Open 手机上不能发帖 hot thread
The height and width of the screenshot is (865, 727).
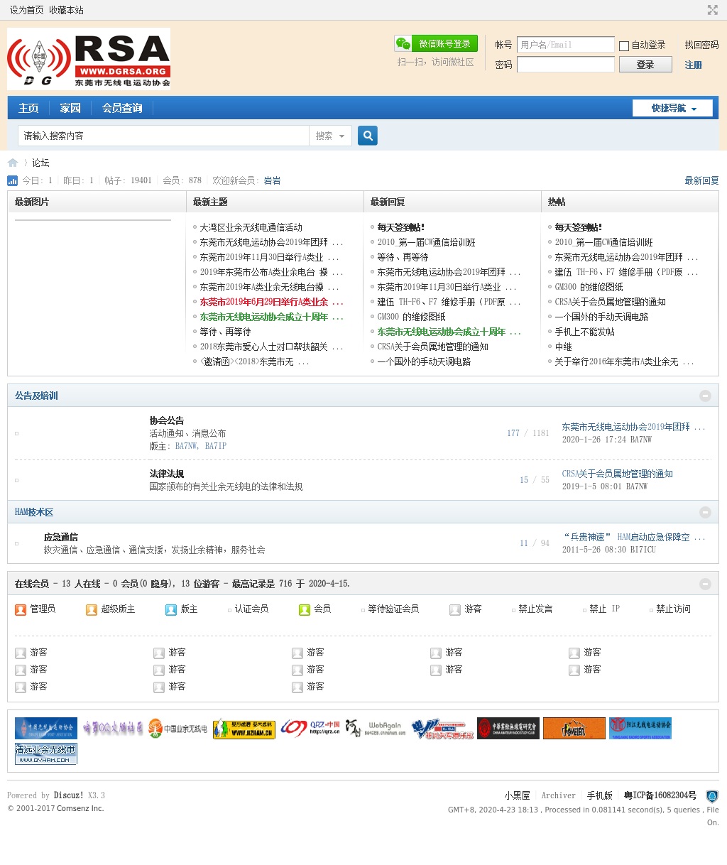[x=584, y=332]
